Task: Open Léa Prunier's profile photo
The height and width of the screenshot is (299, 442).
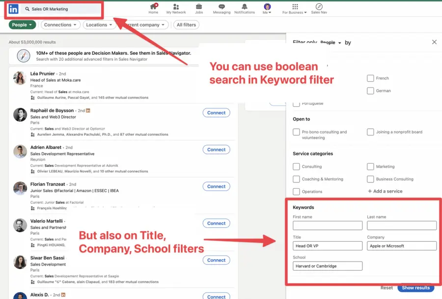Action: (20, 78)
